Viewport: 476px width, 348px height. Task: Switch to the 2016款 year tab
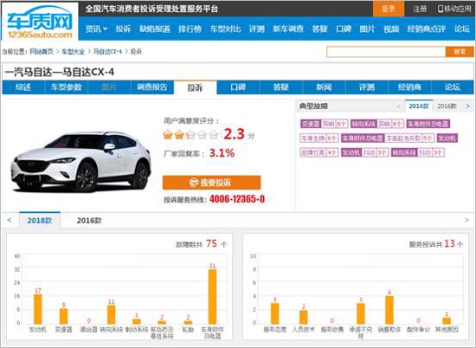point(89,221)
